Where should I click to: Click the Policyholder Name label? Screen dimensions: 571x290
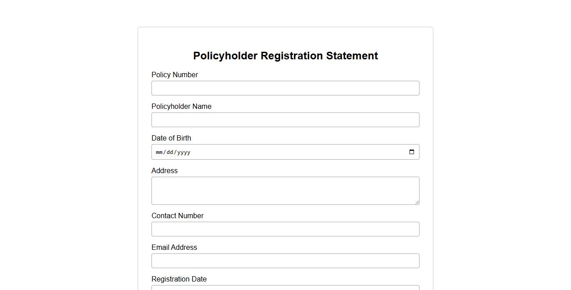click(181, 107)
